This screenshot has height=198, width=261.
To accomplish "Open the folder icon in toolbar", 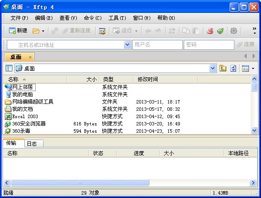I will pyautogui.click(x=36, y=31).
